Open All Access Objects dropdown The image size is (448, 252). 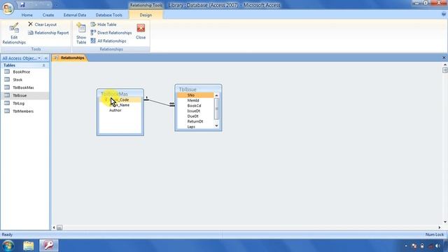click(39, 58)
